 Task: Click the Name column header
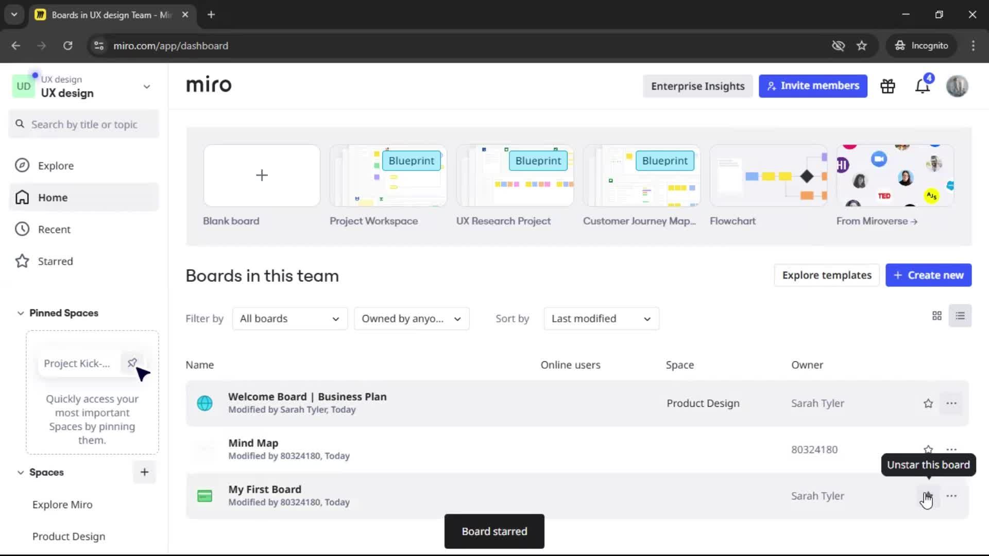coord(199,365)
